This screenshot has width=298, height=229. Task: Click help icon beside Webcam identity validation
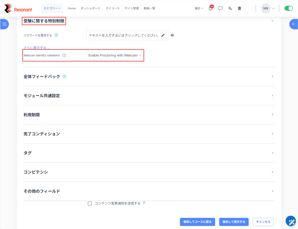click(x=64, y=55)
